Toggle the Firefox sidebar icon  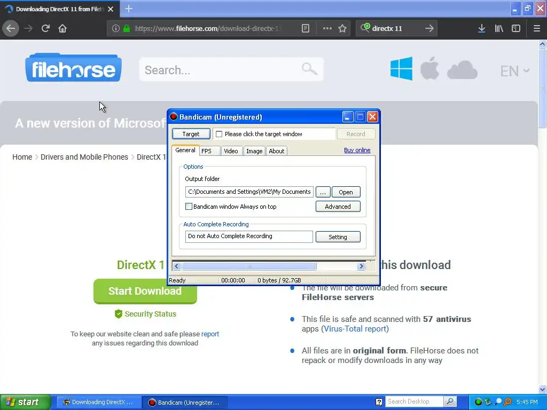coord(516,28)
